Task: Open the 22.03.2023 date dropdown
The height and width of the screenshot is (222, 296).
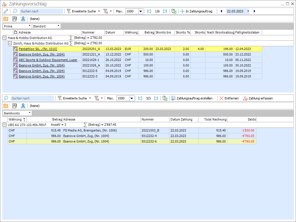Action: click(248, 11)
